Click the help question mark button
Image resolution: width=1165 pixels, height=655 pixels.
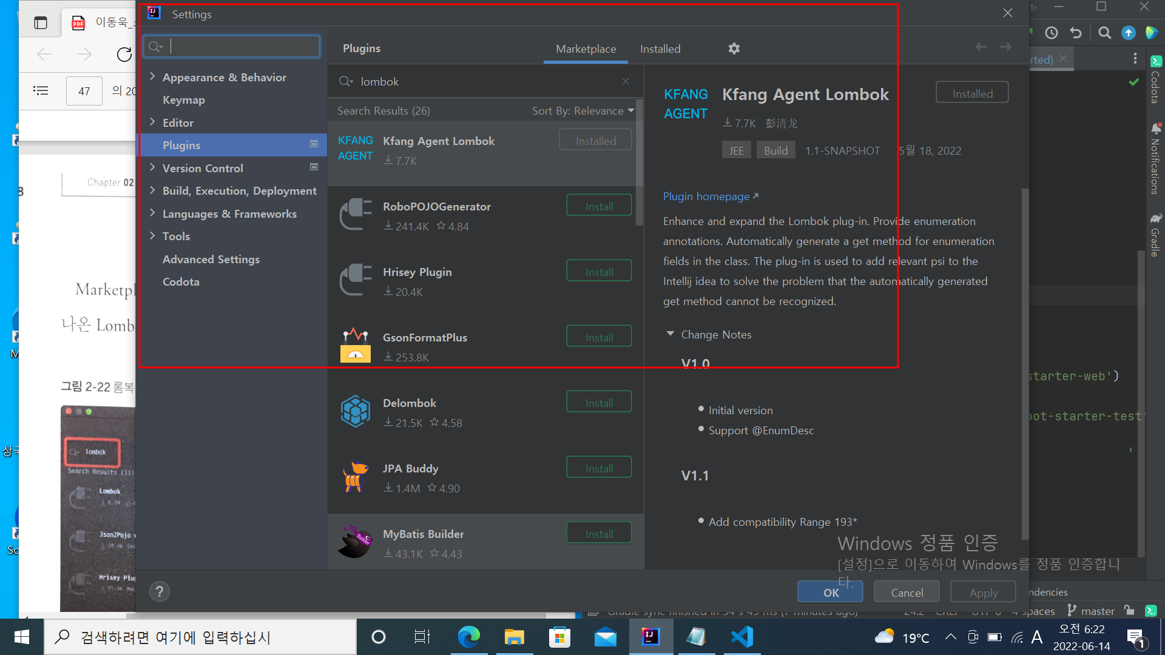(x=159, y=591)
